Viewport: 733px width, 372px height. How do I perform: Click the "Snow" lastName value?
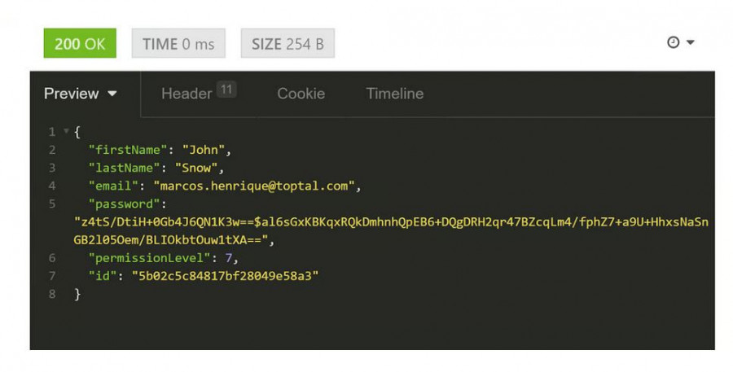tap(200, 168)
